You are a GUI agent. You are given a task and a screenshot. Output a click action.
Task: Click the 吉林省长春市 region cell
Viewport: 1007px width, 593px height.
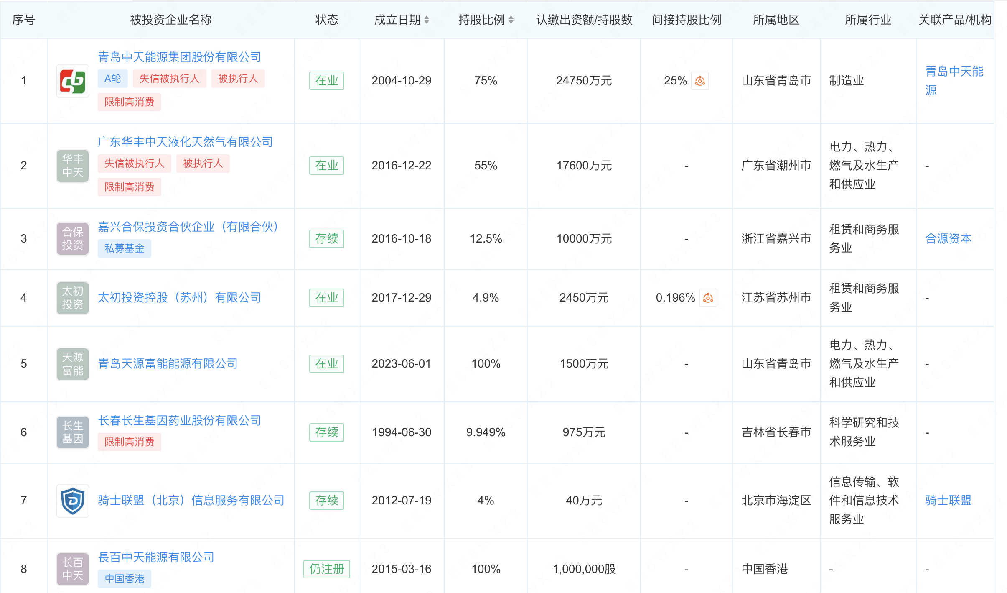(776, 432)
